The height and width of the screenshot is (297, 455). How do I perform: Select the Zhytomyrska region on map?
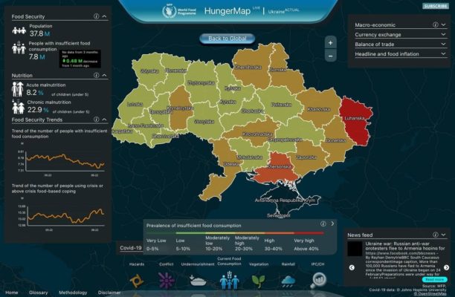[x=201, y=82]
